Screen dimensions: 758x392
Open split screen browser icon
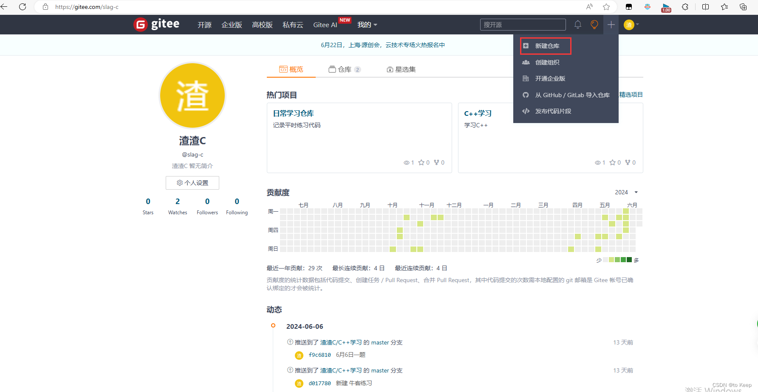click(705, 7)
